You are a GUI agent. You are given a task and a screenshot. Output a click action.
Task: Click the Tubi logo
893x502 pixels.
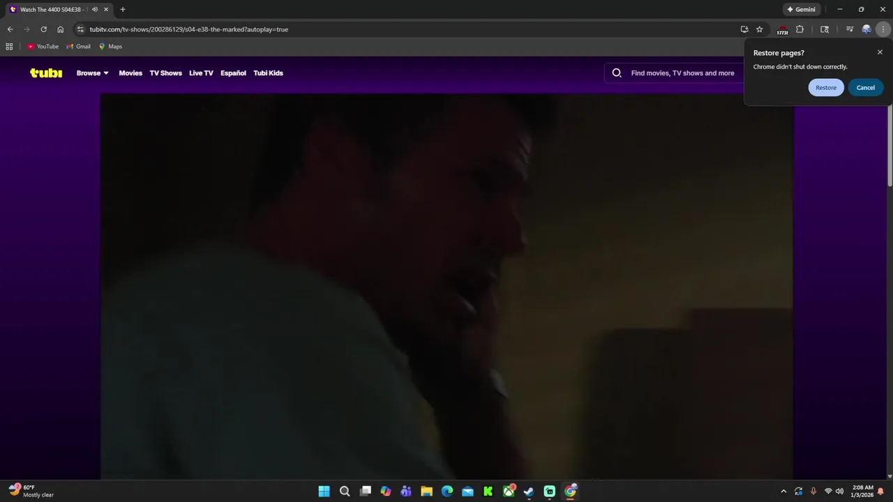coord(46,73)
